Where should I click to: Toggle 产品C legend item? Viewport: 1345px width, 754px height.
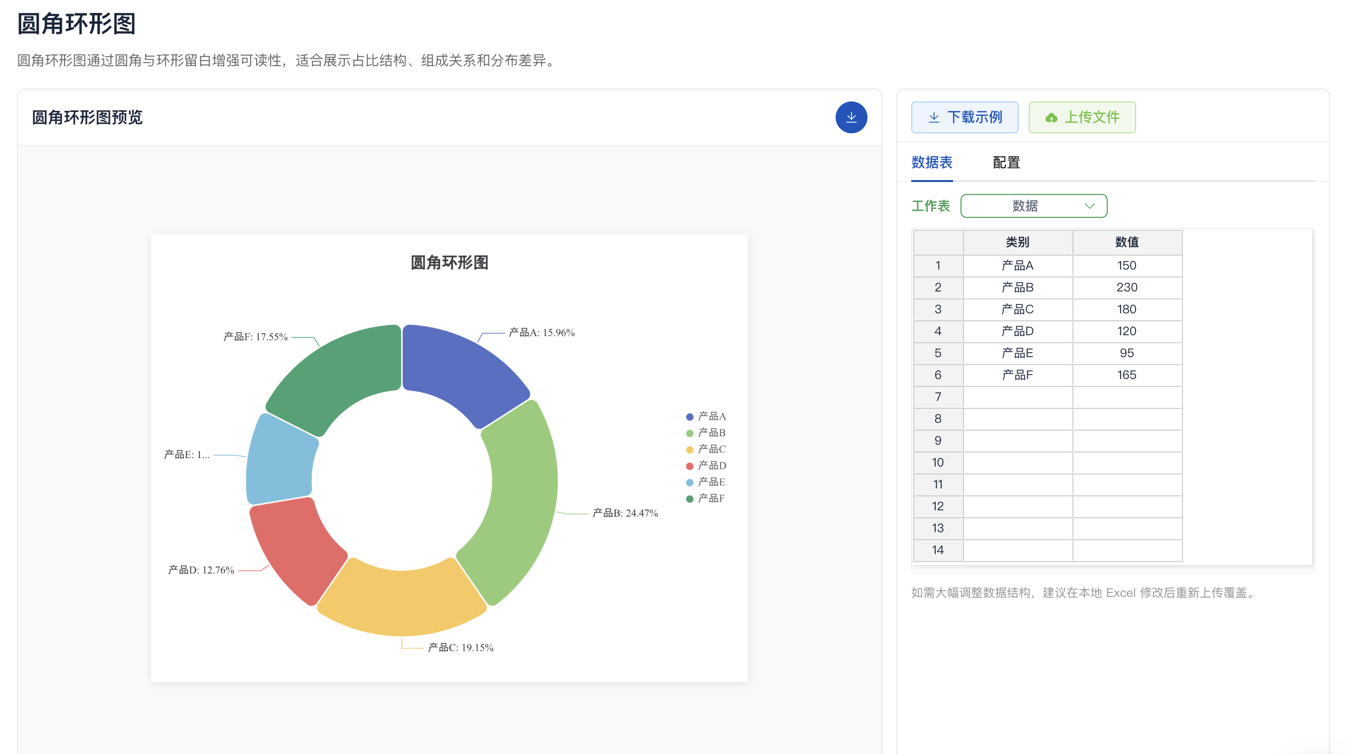click(x=706, y=449)
